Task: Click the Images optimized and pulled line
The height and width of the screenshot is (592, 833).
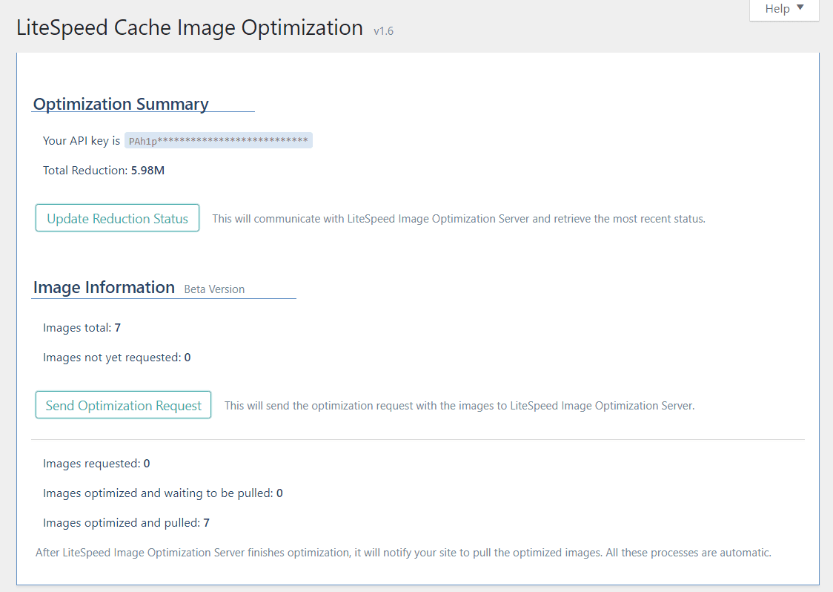Action: point(126,523)
